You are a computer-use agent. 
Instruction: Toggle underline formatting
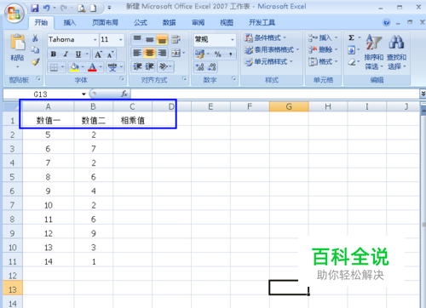point(78,54)
